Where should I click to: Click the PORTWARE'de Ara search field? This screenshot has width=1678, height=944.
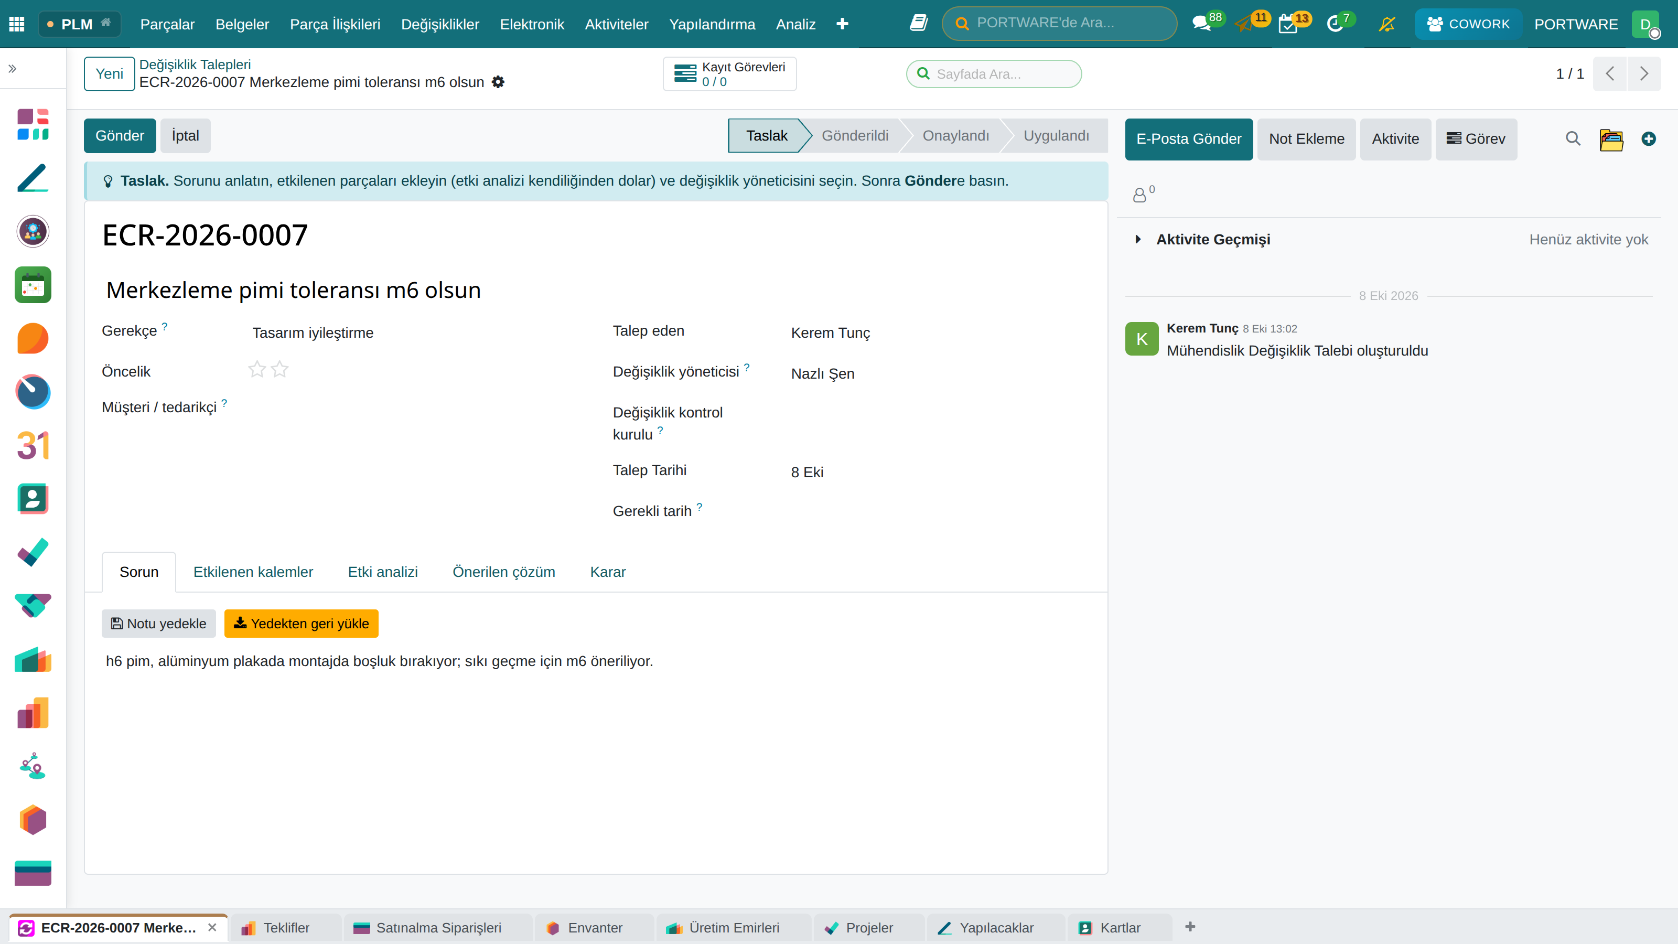coord(1059,24)
